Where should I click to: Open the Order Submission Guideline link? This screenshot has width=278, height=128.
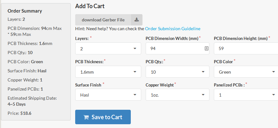[x=172, y=29]
